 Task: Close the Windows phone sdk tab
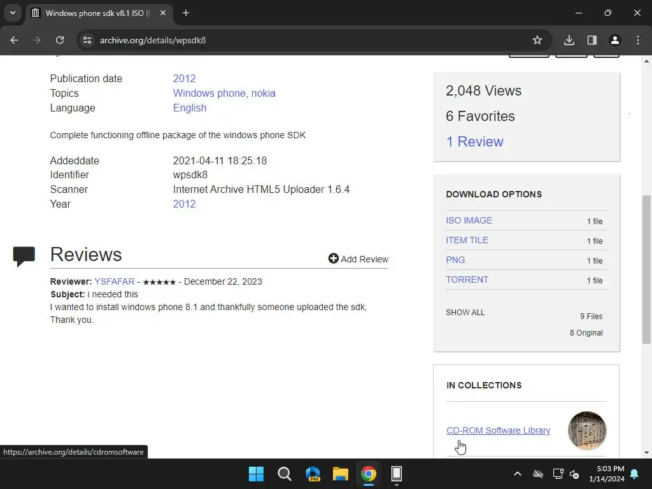click(x=163, y=13)
